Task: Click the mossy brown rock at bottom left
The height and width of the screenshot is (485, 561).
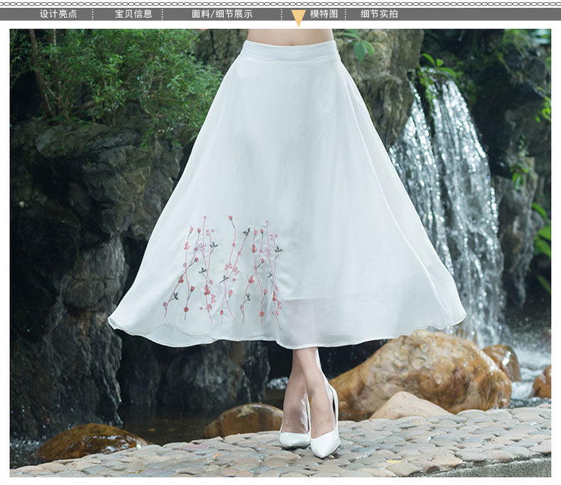Action: tap(89, 440)
